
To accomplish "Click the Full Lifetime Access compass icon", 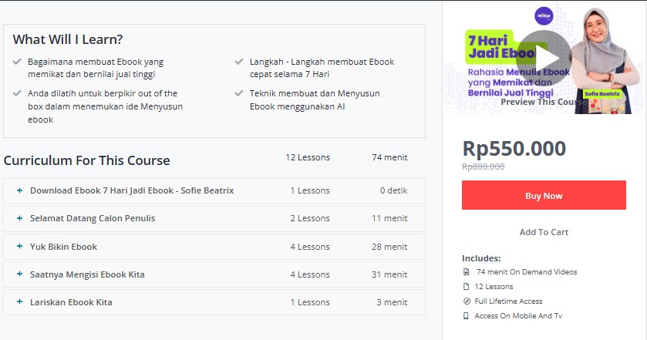I will (467, 301).
